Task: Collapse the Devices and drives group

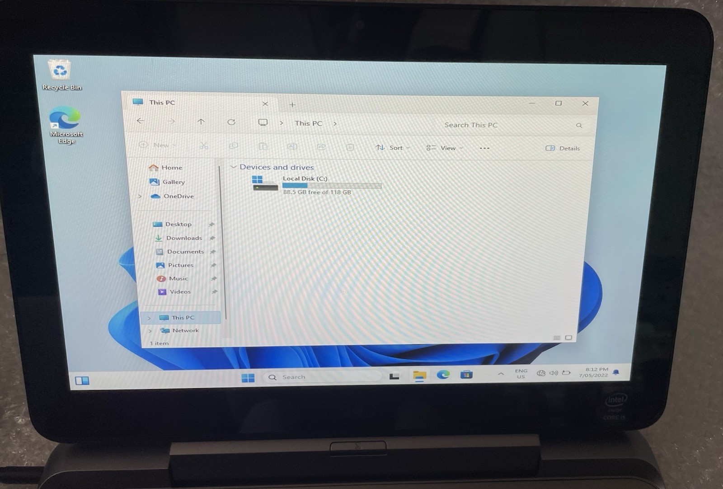Action: pyautogui.click(x=234, y=167)
